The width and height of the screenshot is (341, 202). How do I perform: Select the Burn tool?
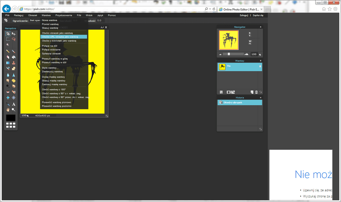(14, 86)
